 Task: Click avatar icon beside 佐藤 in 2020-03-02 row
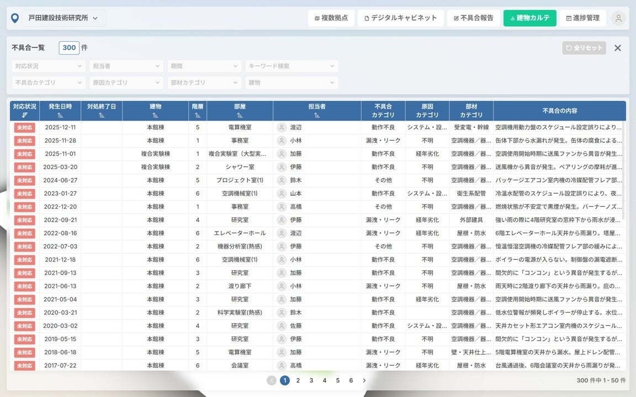pos(282,326)
